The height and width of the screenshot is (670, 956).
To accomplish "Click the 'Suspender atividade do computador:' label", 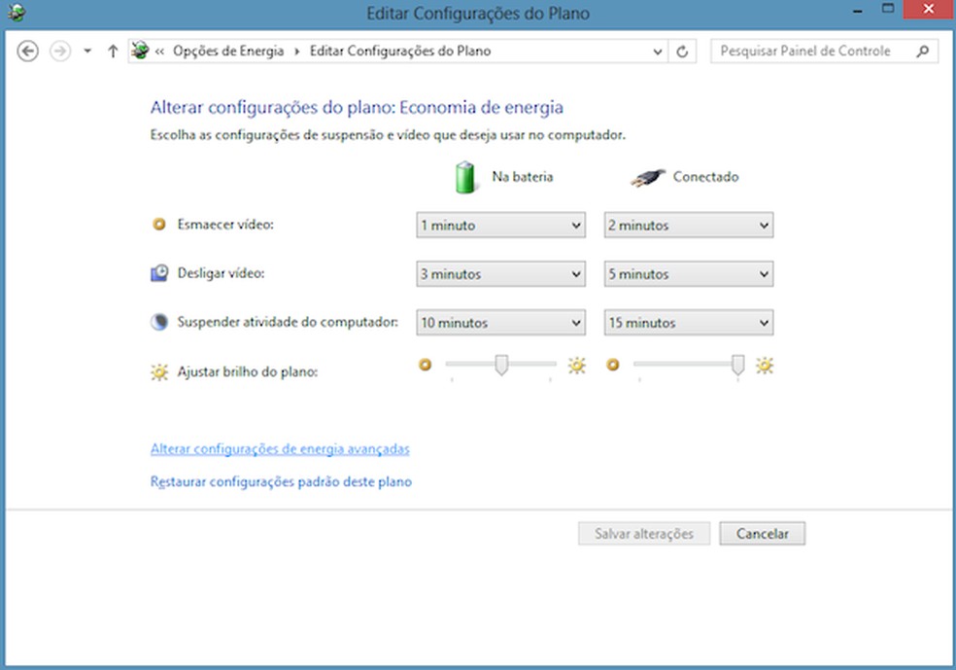I will click(288, 322).
